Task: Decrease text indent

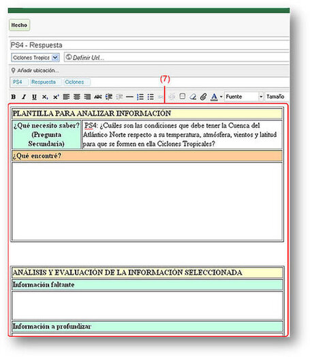Action: pyautogui.click(x=119, y=97)
